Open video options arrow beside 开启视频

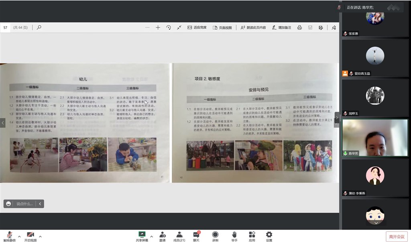coord(40,236)
